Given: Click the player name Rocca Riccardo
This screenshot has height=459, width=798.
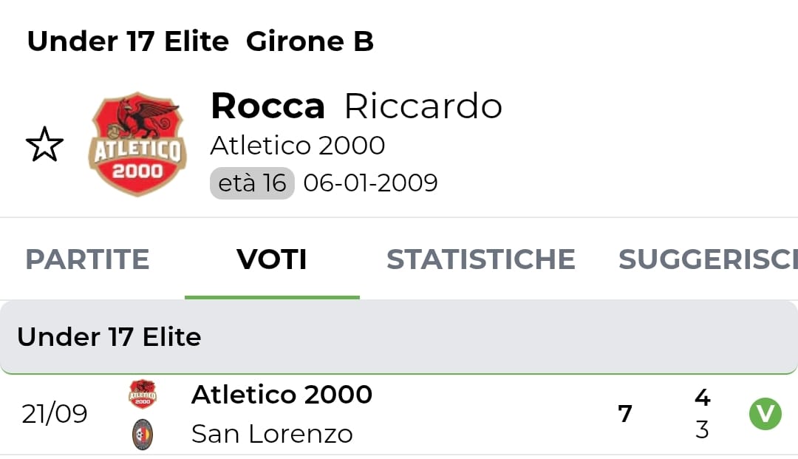Looking at the screenshot, I should coord(356,106).
